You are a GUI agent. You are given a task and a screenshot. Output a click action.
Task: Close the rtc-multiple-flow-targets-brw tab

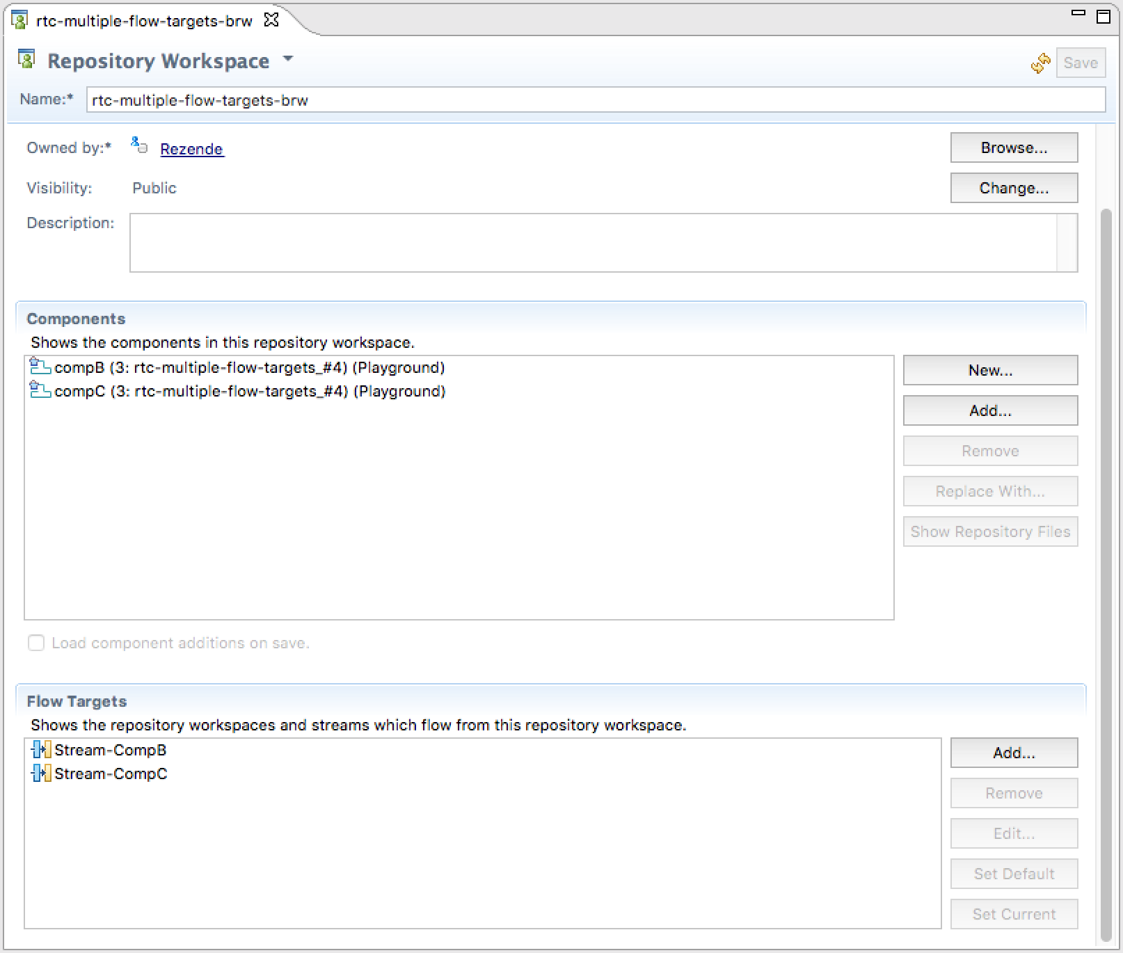(271, 20)
